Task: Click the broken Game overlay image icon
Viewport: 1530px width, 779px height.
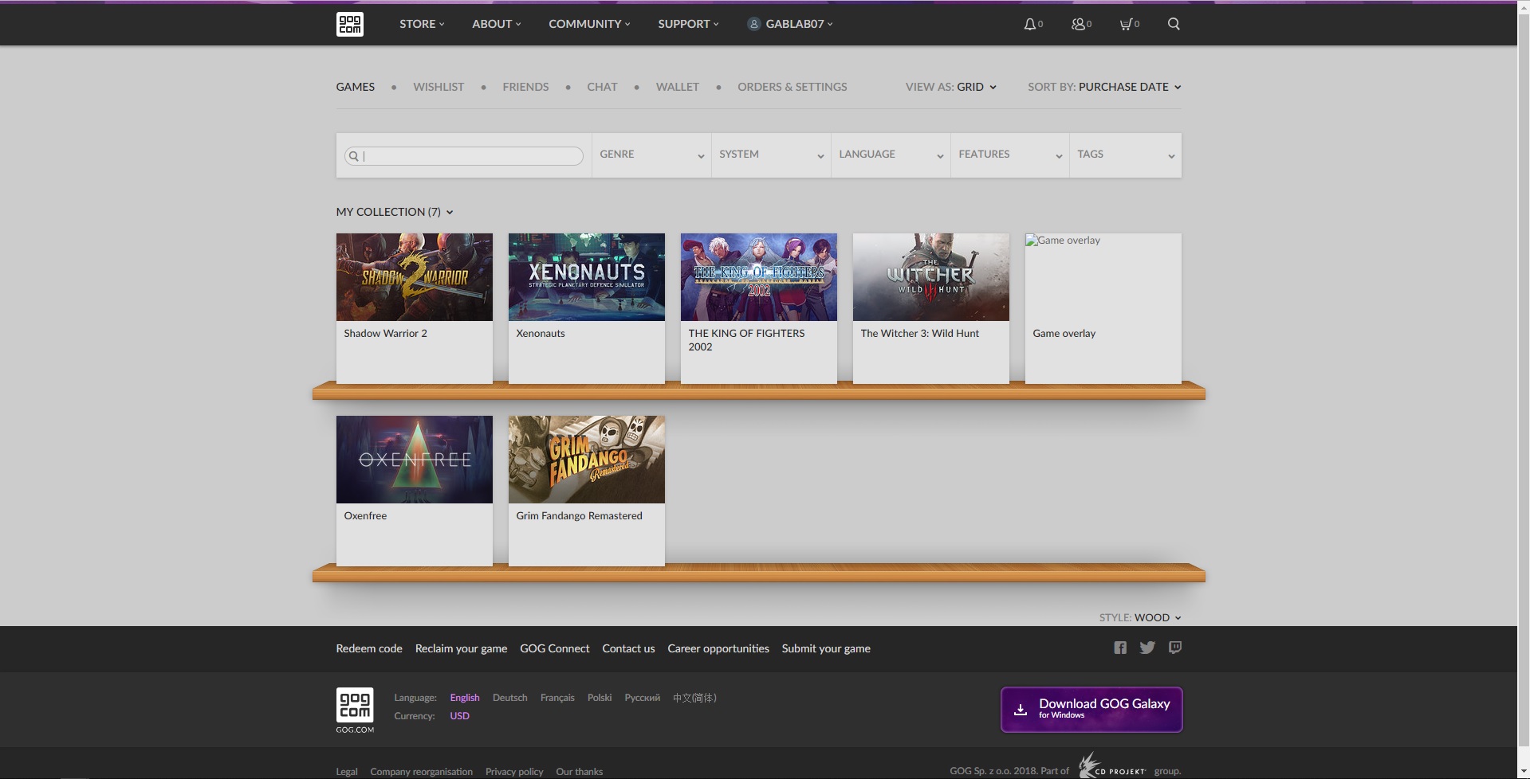Action: point(1031,240)
